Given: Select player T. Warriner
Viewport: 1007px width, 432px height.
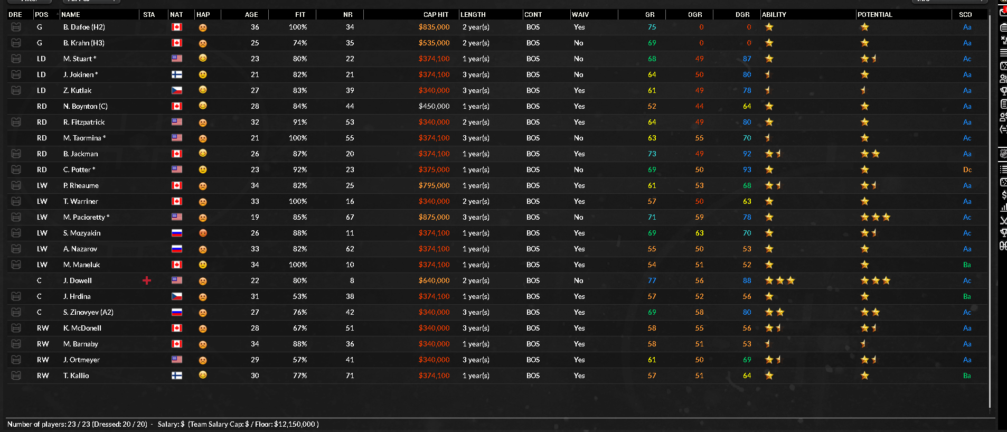Looking at the screenshot, I should point(81,201).
